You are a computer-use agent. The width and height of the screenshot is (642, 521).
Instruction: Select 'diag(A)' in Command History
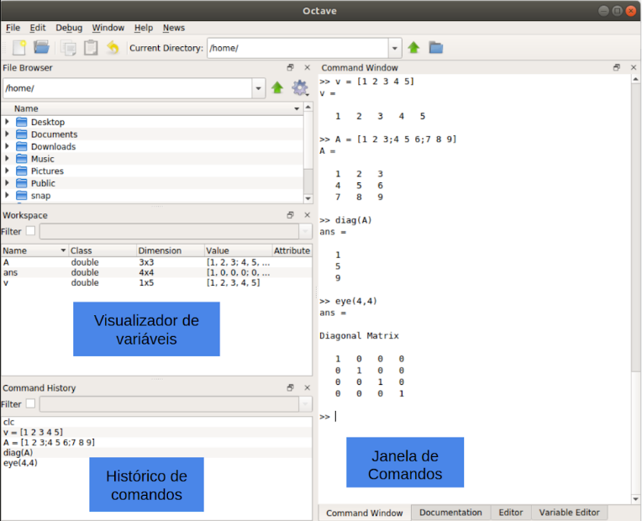pos(156,453)
